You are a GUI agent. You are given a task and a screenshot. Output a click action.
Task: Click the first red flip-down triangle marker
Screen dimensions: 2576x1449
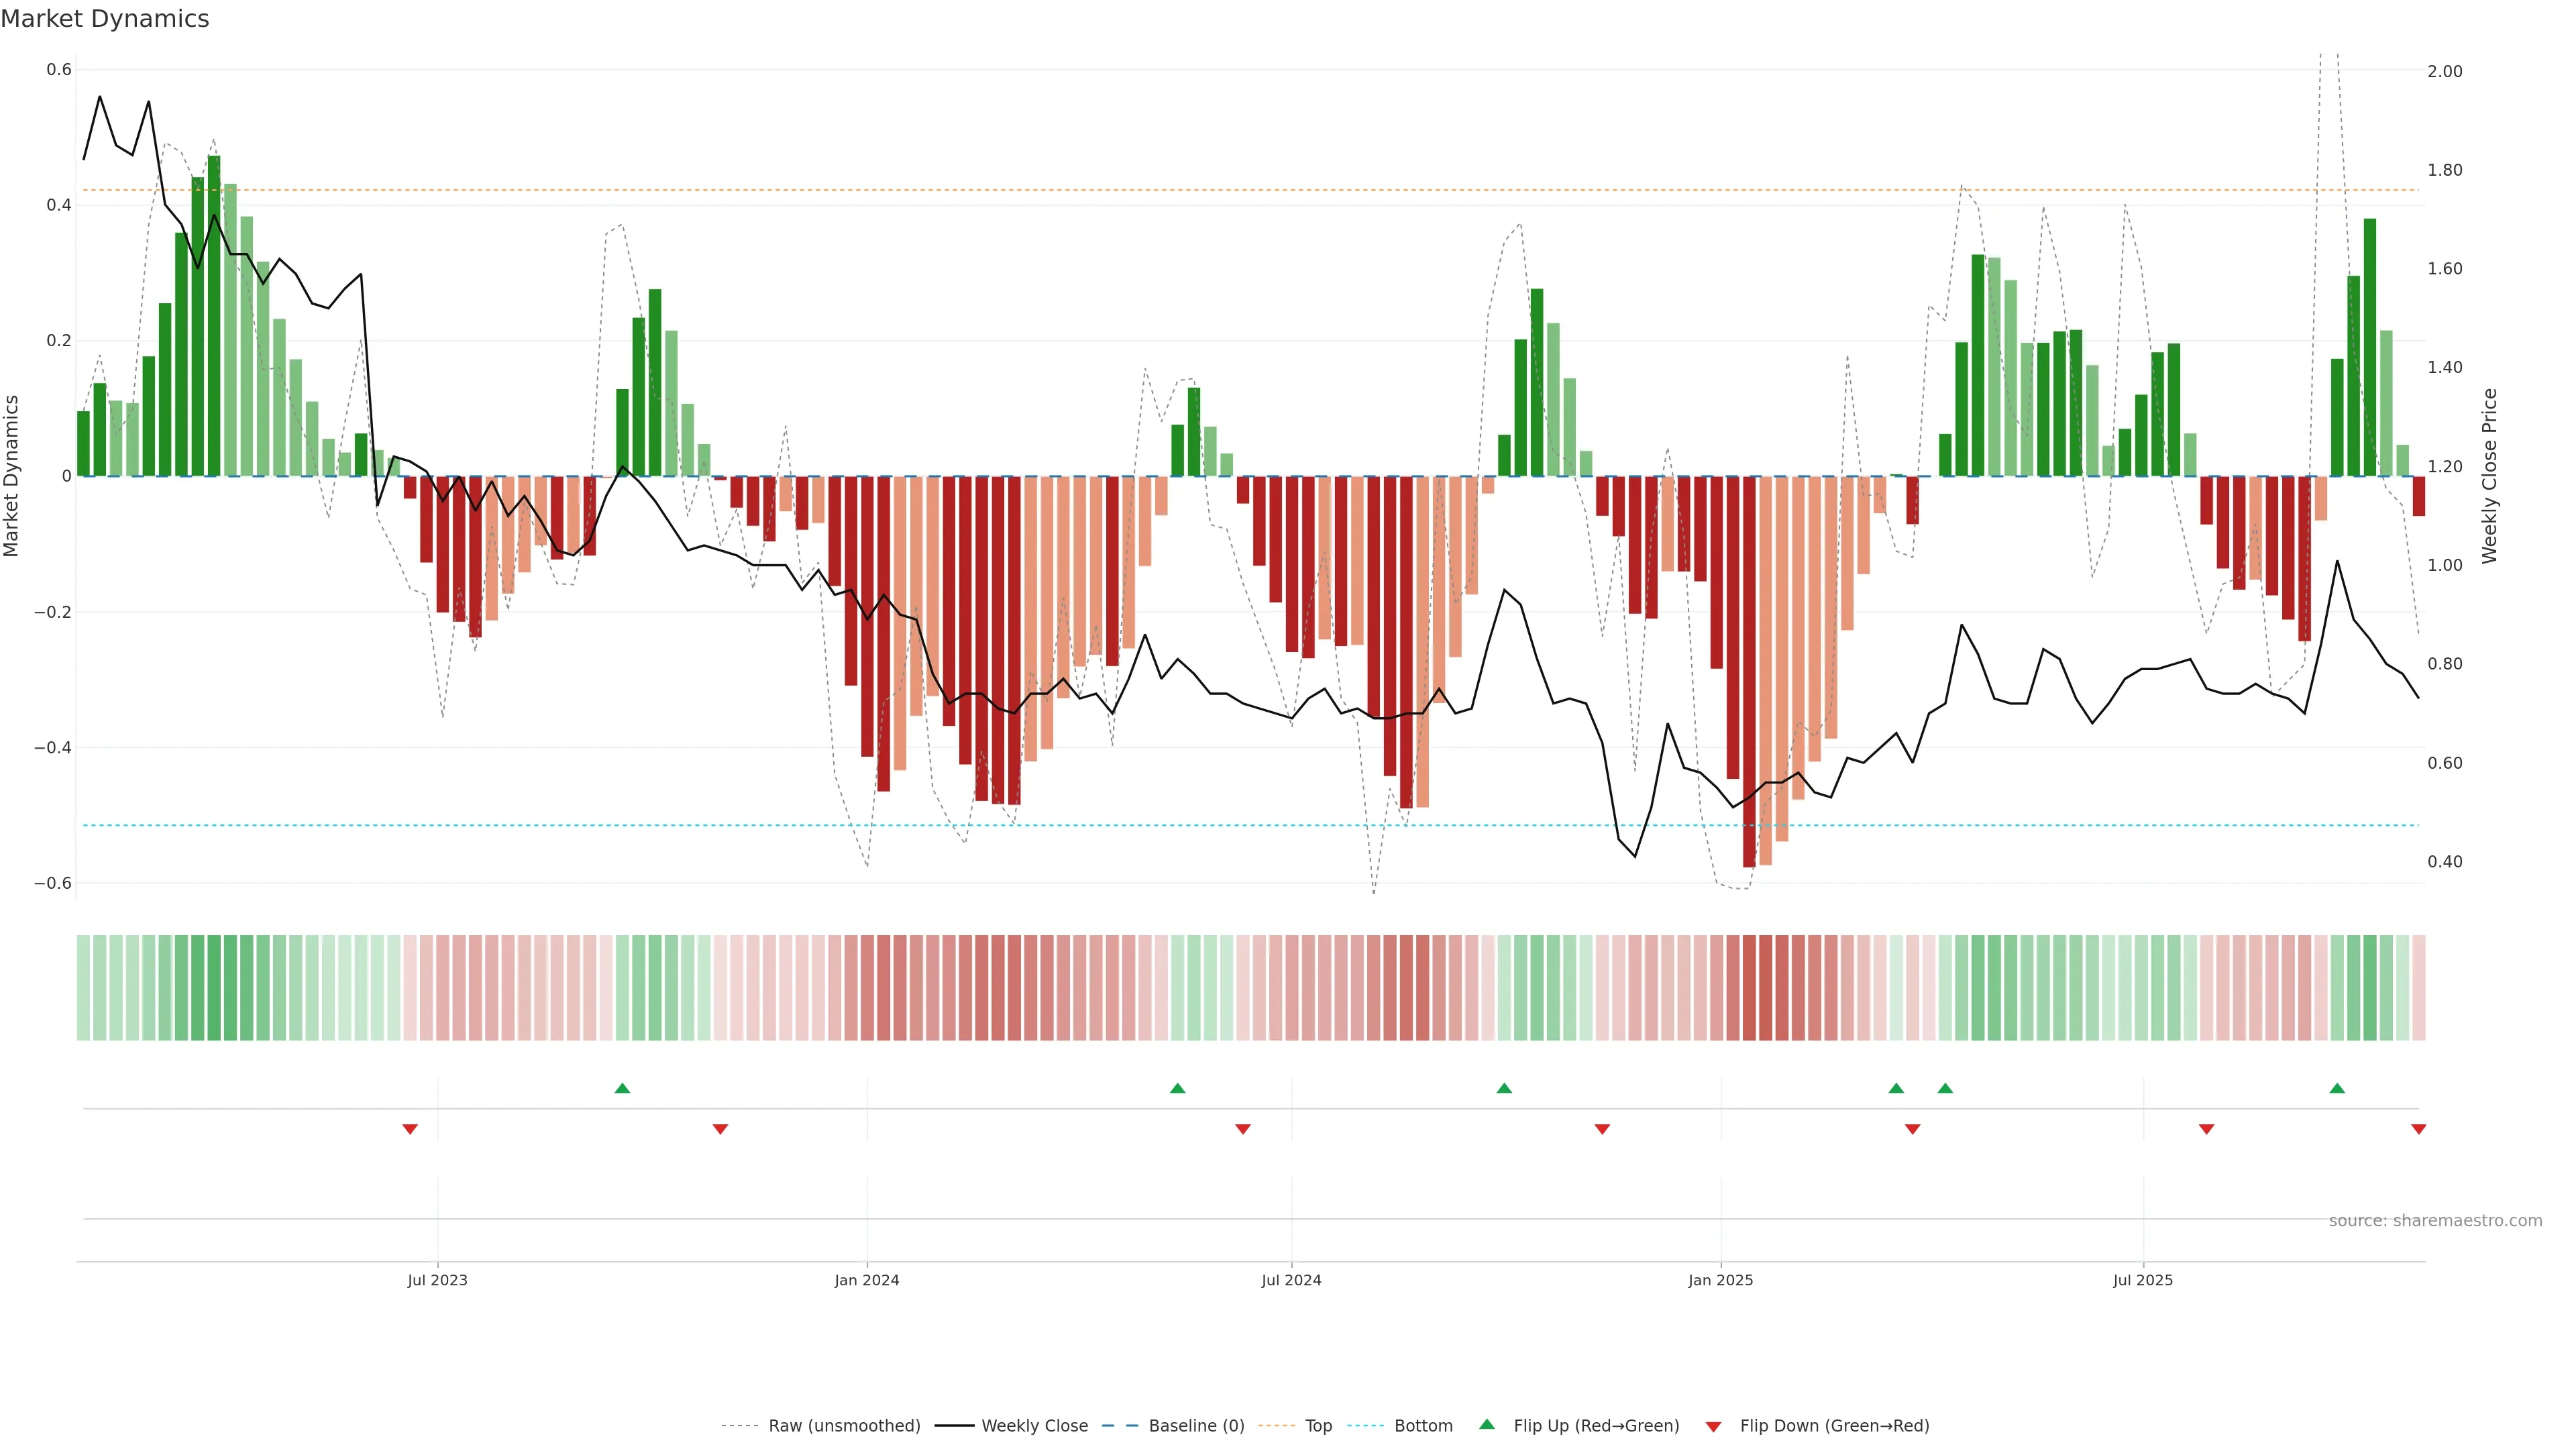[410, 1129]
